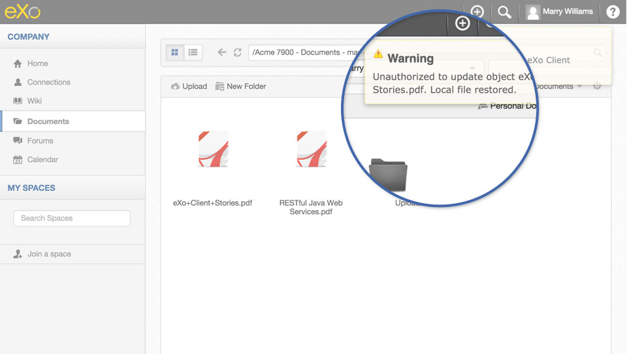Focus the Search Spaces field
This screenshot has width=627, height=354.
72,218
